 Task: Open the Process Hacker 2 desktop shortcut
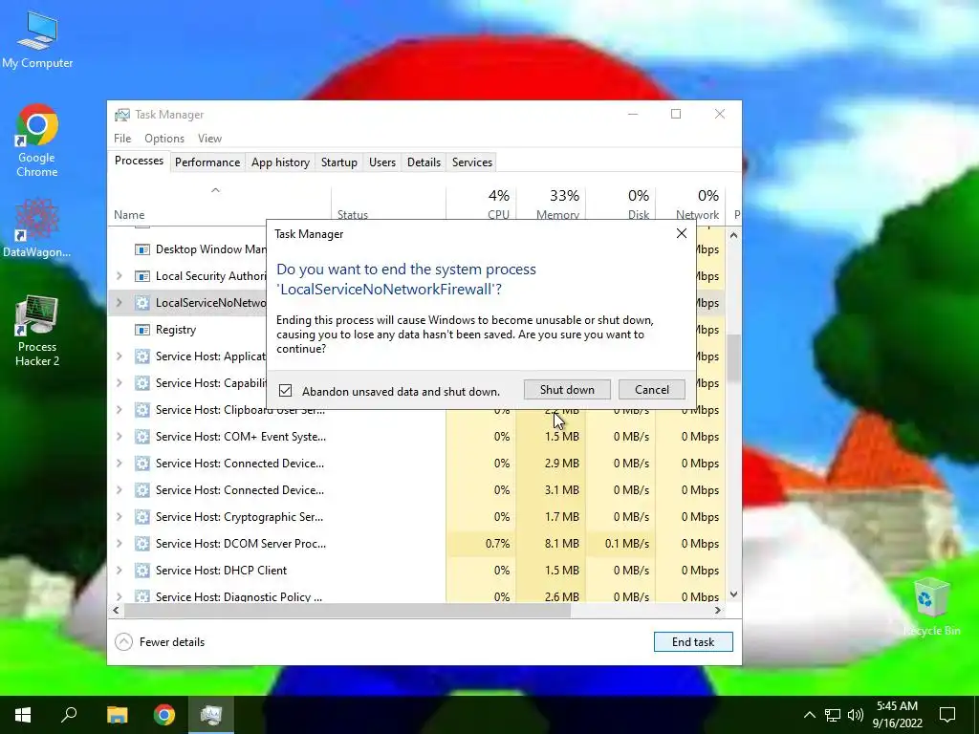pos(37,331)
